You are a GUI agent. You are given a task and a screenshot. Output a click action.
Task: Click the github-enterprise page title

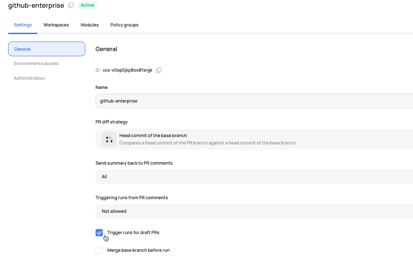click(36, 5)
